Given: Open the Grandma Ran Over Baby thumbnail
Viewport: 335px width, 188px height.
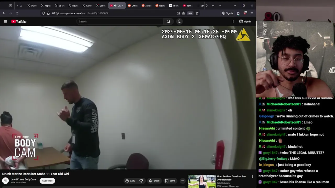Looking at the screenshot, I should [x=202, y=181].
